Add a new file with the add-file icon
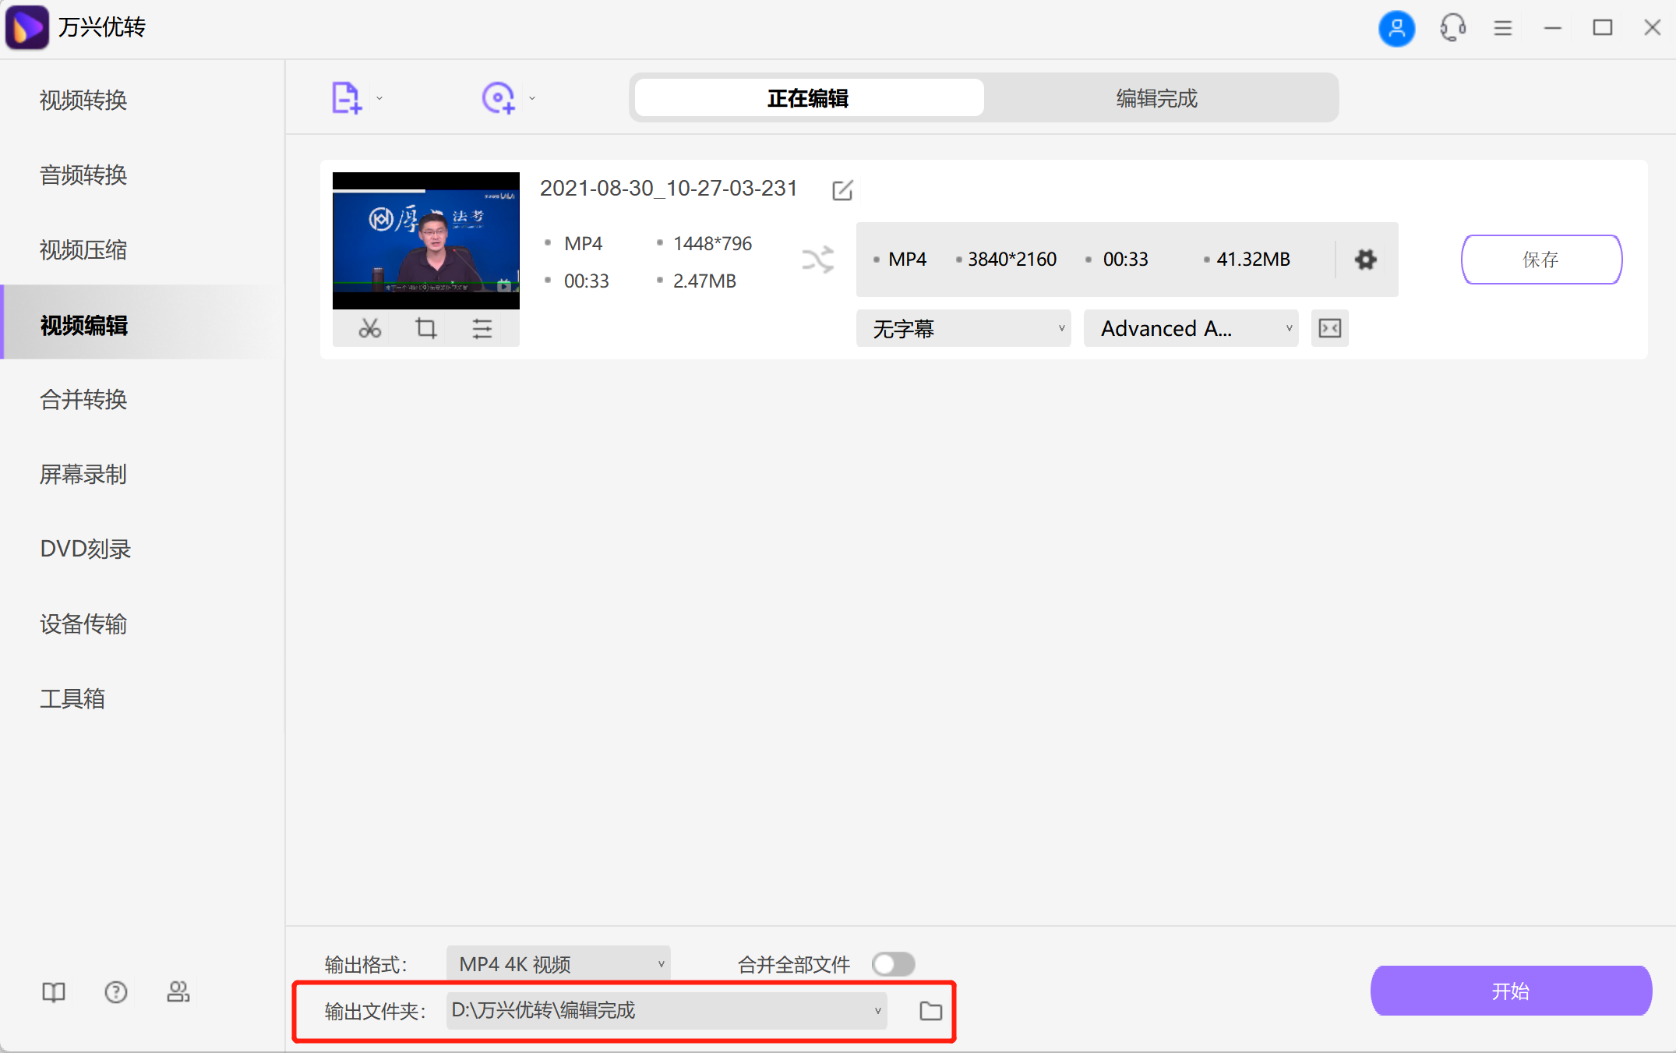 345,97
